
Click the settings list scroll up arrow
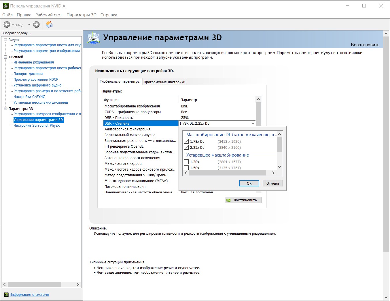[x=258, y=99]
